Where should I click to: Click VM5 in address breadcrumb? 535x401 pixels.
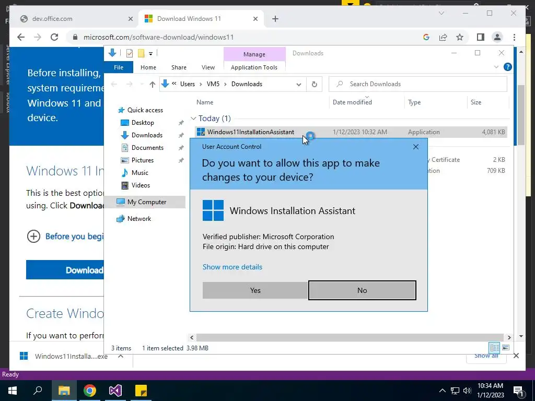pyautogui.click(x=213, y=84)
